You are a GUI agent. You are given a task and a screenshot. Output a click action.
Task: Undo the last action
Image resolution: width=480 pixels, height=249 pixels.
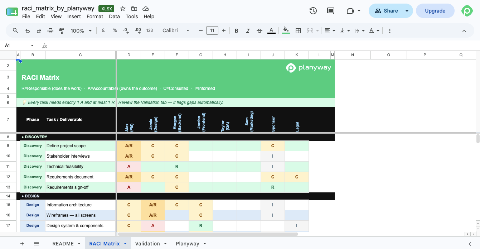(x=28, y=31)
